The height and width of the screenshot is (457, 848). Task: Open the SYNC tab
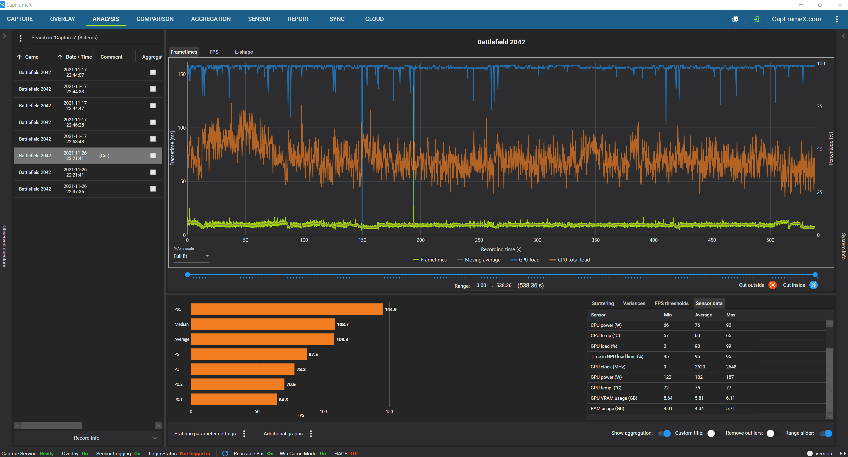click(x=337, y=19)
